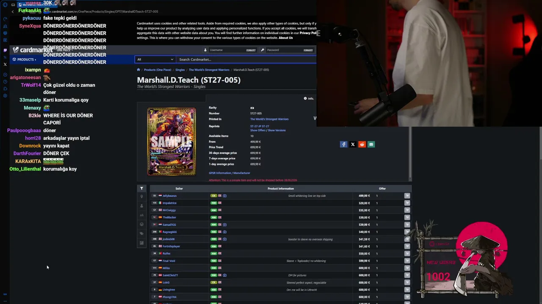The image size is (542, 304).
Task: Open seller Livingtree profile
Action: (169, 290)
